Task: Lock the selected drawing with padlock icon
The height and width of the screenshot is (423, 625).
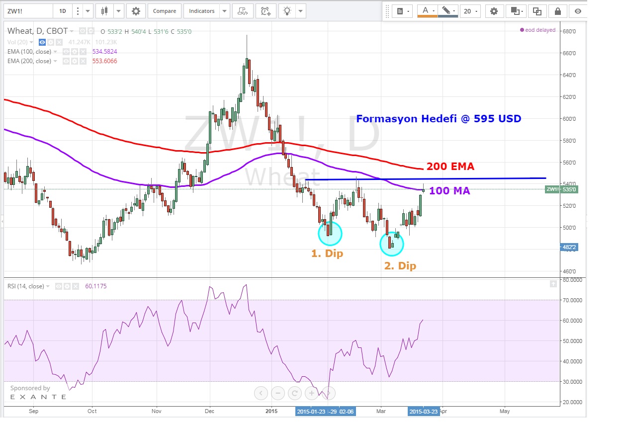Action: pyautogui.click(x=558, y=11)
